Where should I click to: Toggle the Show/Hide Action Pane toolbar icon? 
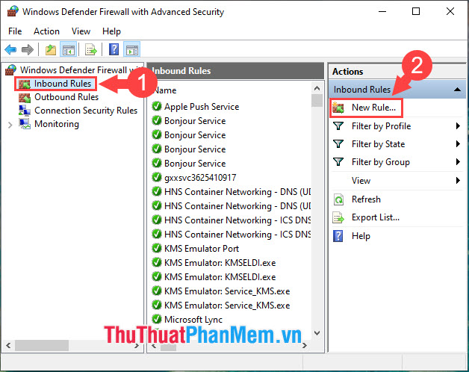[132, 49]
